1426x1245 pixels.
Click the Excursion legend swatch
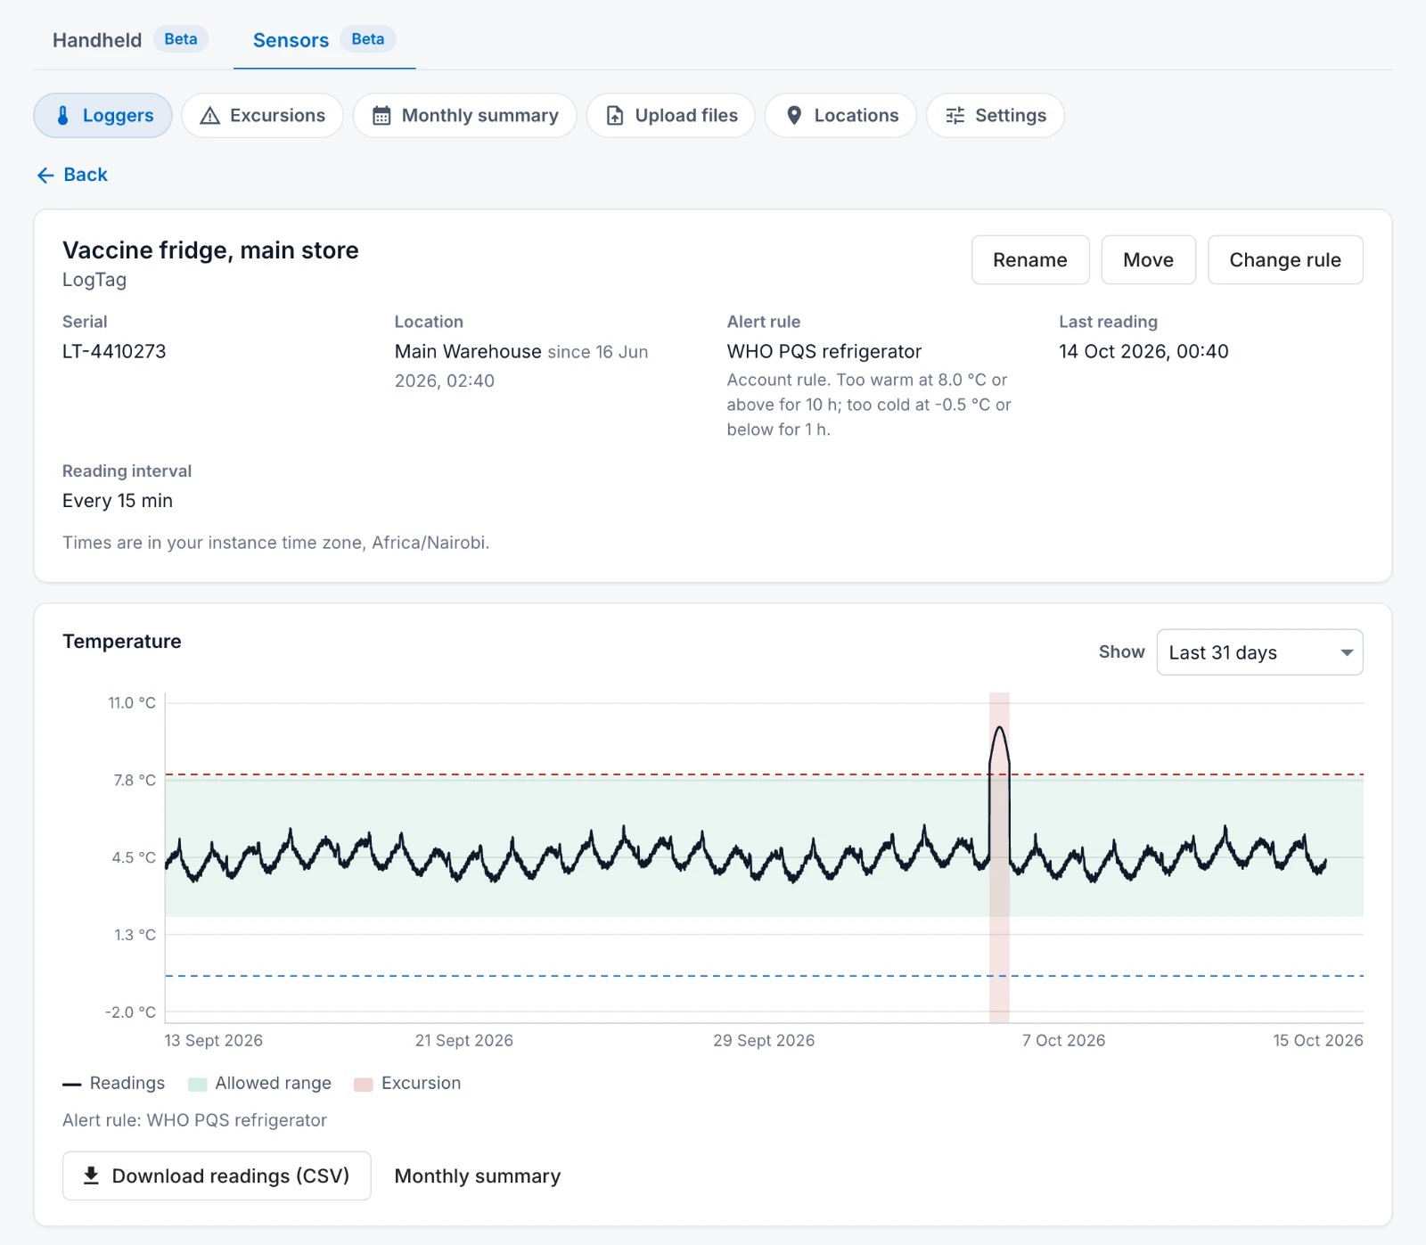click(x=363, y=1084)
